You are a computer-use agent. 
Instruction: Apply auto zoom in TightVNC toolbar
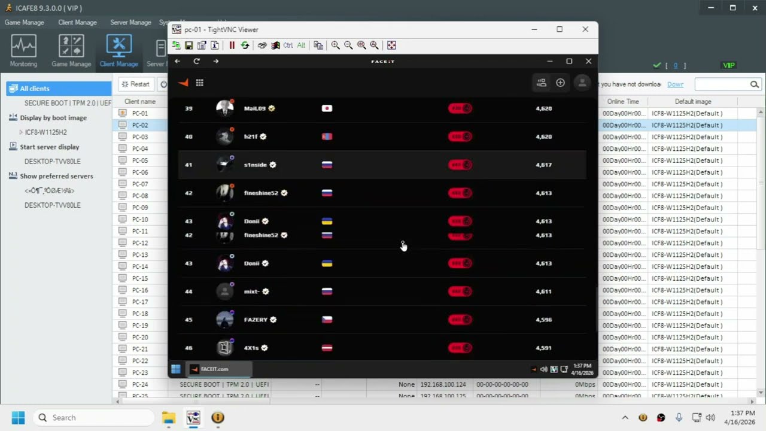pos(374,45)
